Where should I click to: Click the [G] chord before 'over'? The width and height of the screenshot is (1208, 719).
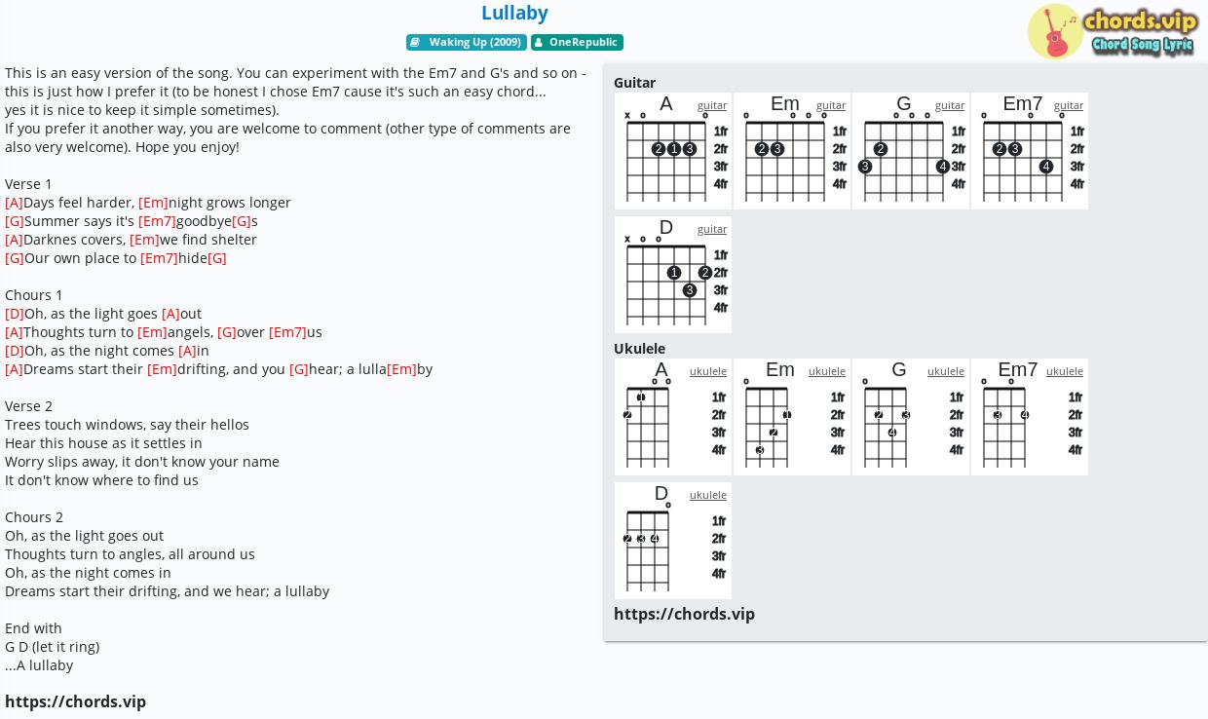(x=227, y=332)
